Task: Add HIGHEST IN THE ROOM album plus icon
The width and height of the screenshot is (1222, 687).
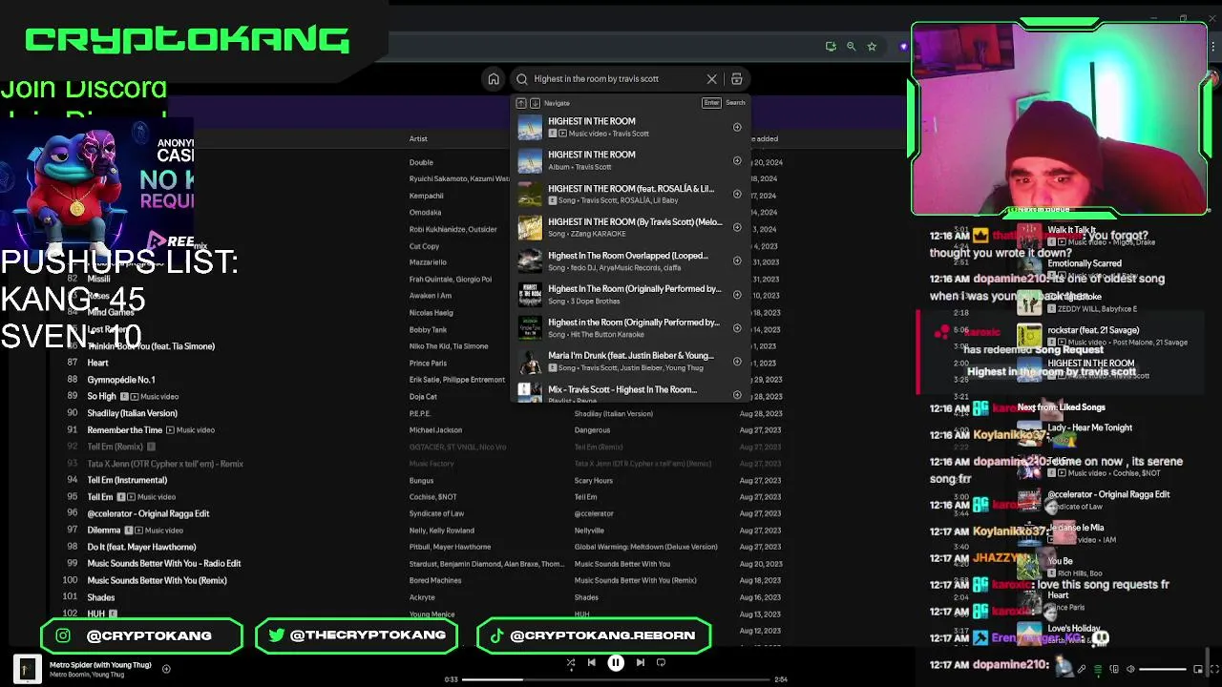Action: [x=737, y=160]
